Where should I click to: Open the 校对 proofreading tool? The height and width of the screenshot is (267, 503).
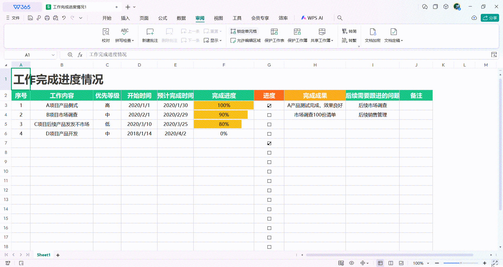point(106,35)
